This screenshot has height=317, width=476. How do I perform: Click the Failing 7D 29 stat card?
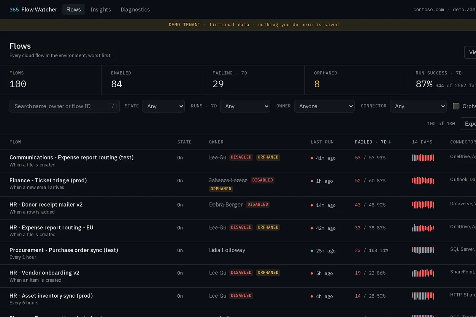pos(254,80)
